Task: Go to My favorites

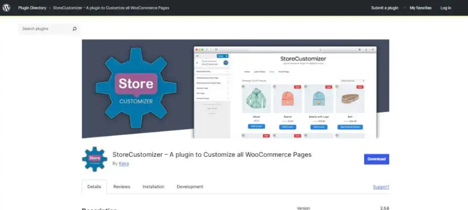Action: pyautogui.click(x=420, y=8)
